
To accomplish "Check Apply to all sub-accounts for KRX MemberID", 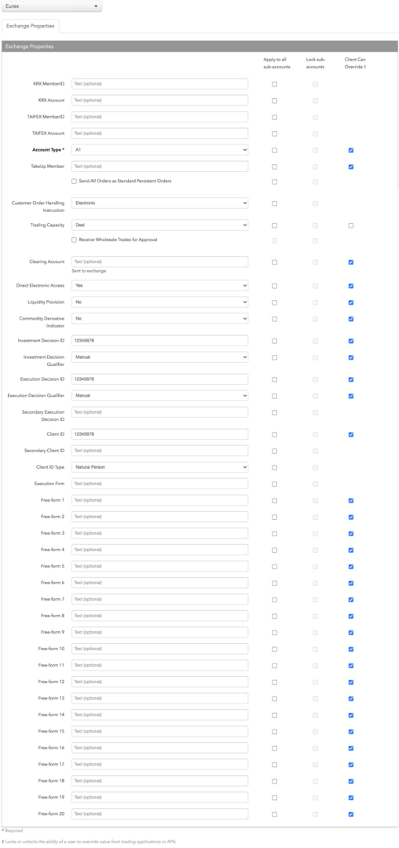I will 275,84.
